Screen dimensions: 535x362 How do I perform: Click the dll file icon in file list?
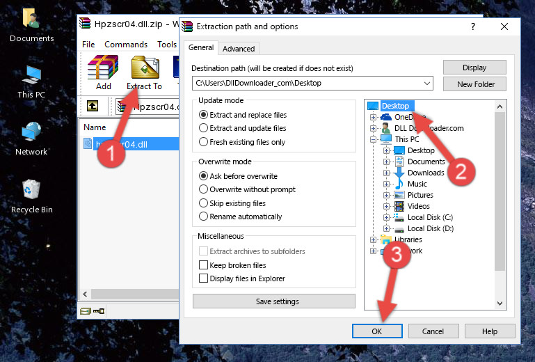coord(88,143)
